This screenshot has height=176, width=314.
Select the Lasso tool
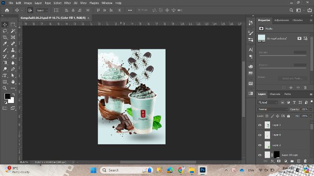coord(5,31)
